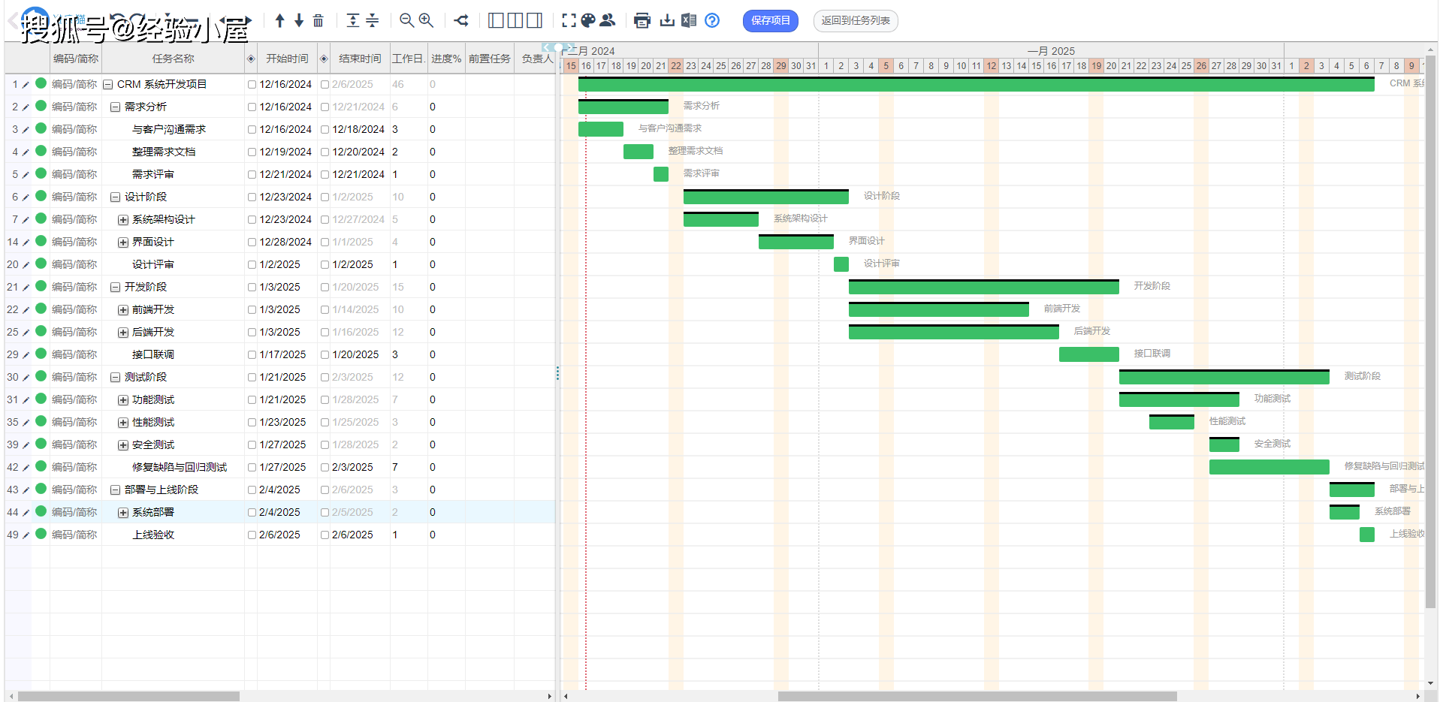Select the 性能测试 task name
The width and height of the screenshot is (1440, 702).
tap(153, 422)
